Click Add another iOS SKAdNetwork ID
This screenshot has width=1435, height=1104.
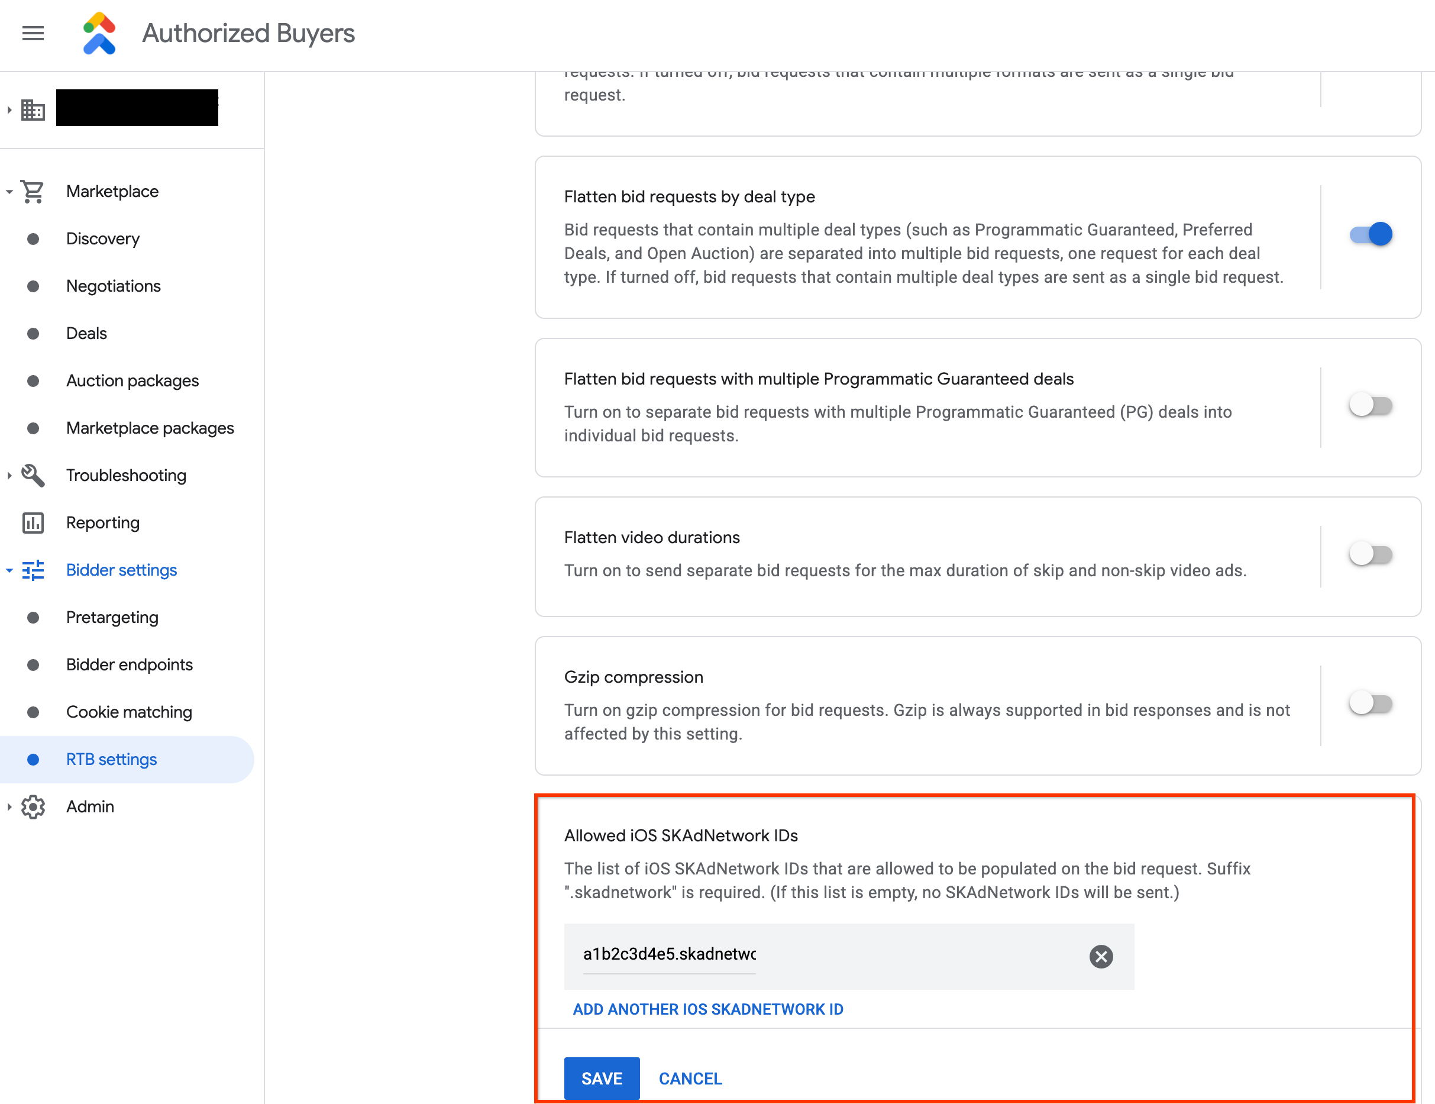click(707, 1009)
